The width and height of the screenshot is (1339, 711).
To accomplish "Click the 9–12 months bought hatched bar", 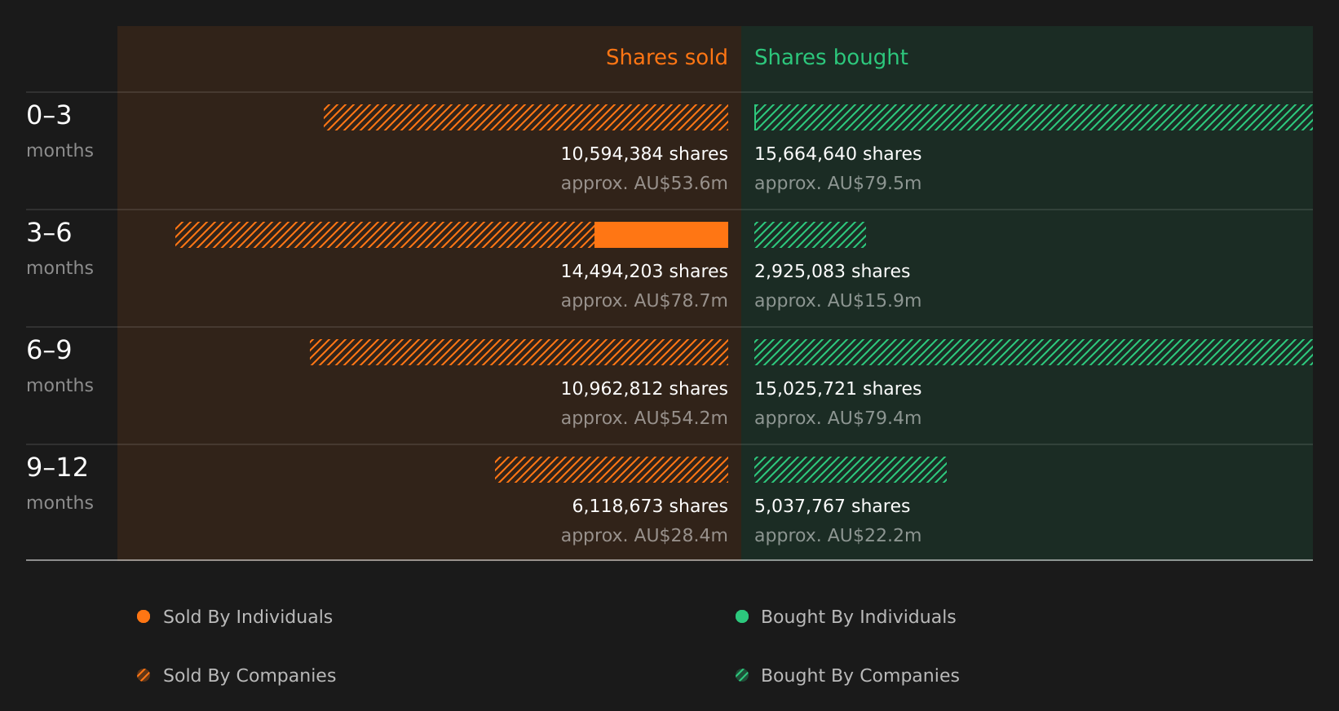I will (x=851, y=470).
